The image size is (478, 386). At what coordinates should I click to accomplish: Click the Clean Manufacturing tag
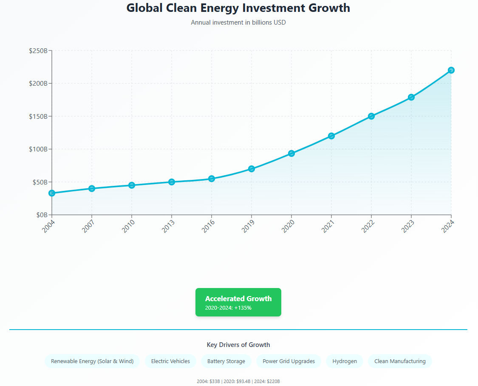(400, 361)
